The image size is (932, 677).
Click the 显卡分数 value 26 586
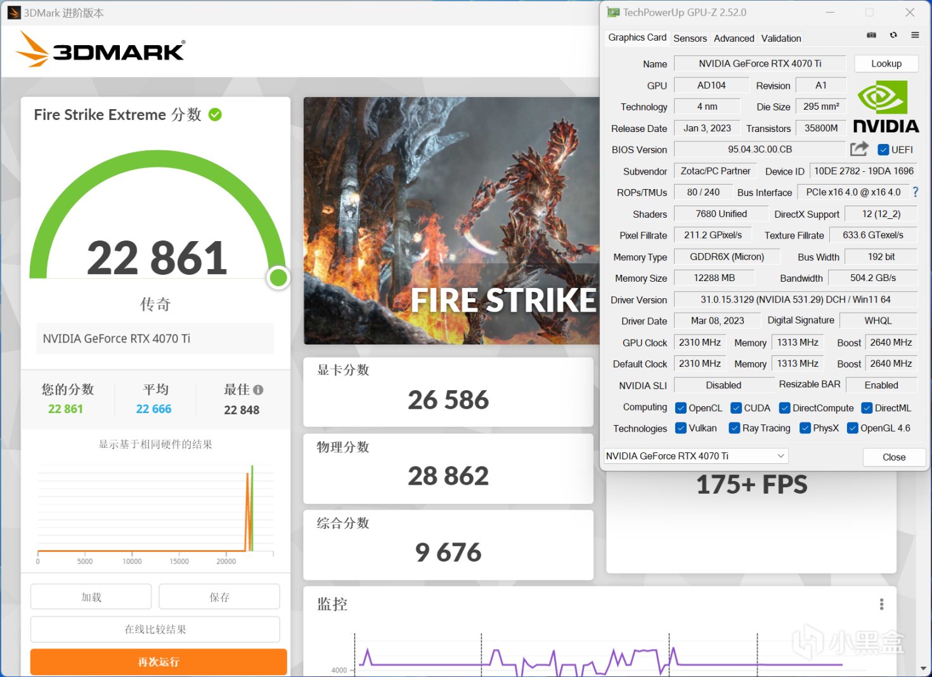(x=448, y=400)
